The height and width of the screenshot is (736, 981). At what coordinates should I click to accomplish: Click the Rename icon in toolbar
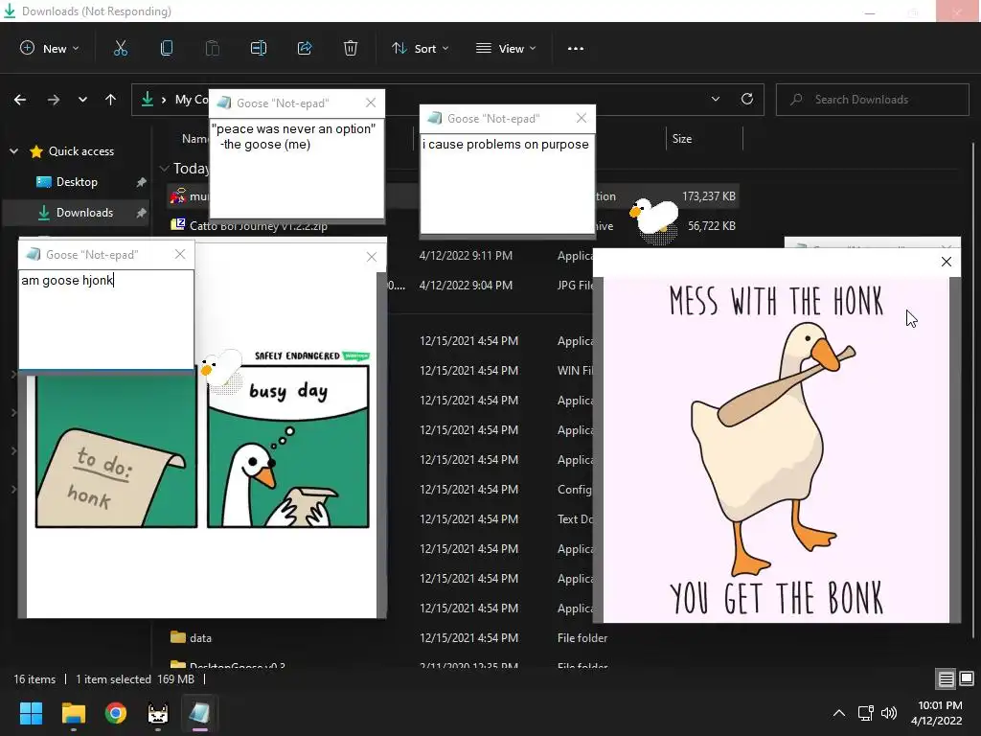click(259, 48)
